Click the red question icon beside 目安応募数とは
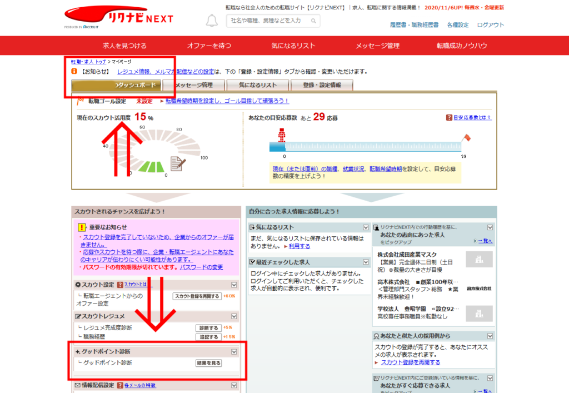569x393 pixels. (449, 118)
